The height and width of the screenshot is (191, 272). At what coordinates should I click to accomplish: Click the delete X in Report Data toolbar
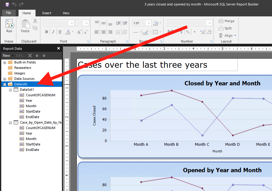(30, 56)
